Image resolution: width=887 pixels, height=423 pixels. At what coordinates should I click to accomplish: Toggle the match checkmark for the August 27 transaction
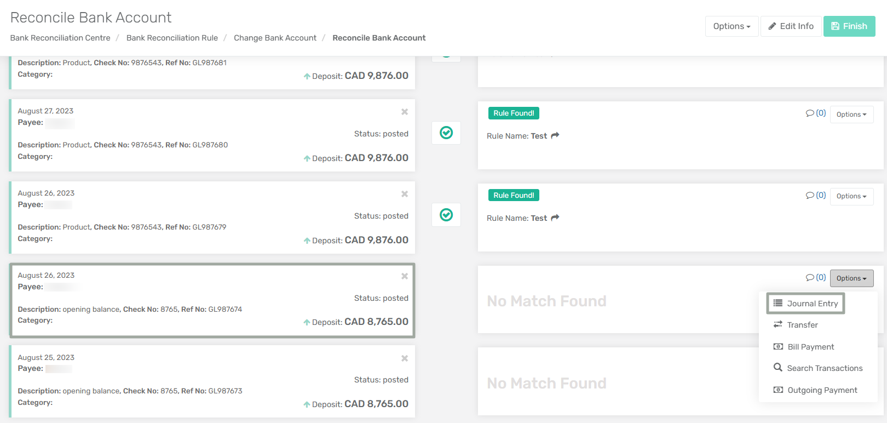446,133
